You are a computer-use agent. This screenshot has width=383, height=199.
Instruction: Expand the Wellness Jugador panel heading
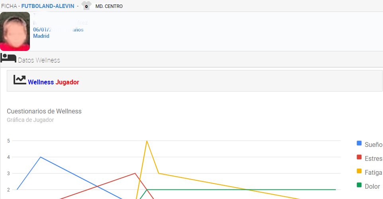coord(53,82)
